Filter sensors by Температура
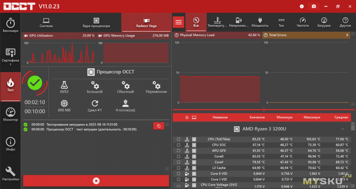The image size is (356, 189). [x=217, y=22]
